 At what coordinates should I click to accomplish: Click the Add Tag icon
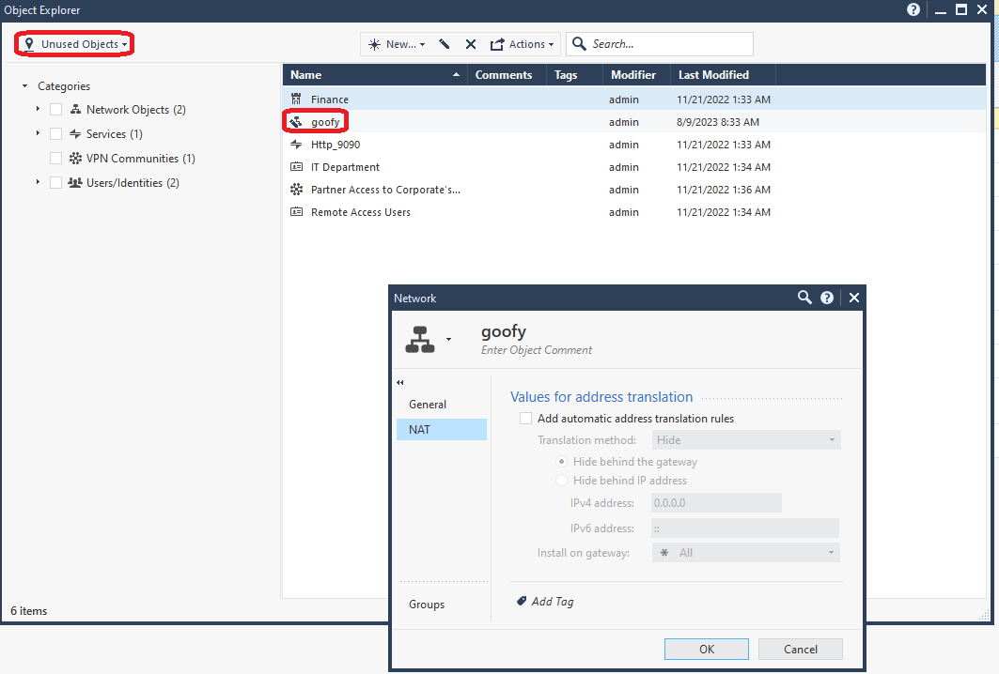point(522,601)
